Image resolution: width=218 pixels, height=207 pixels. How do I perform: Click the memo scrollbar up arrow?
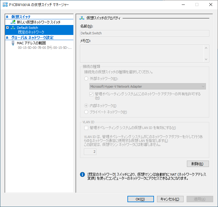click(206, 48)
